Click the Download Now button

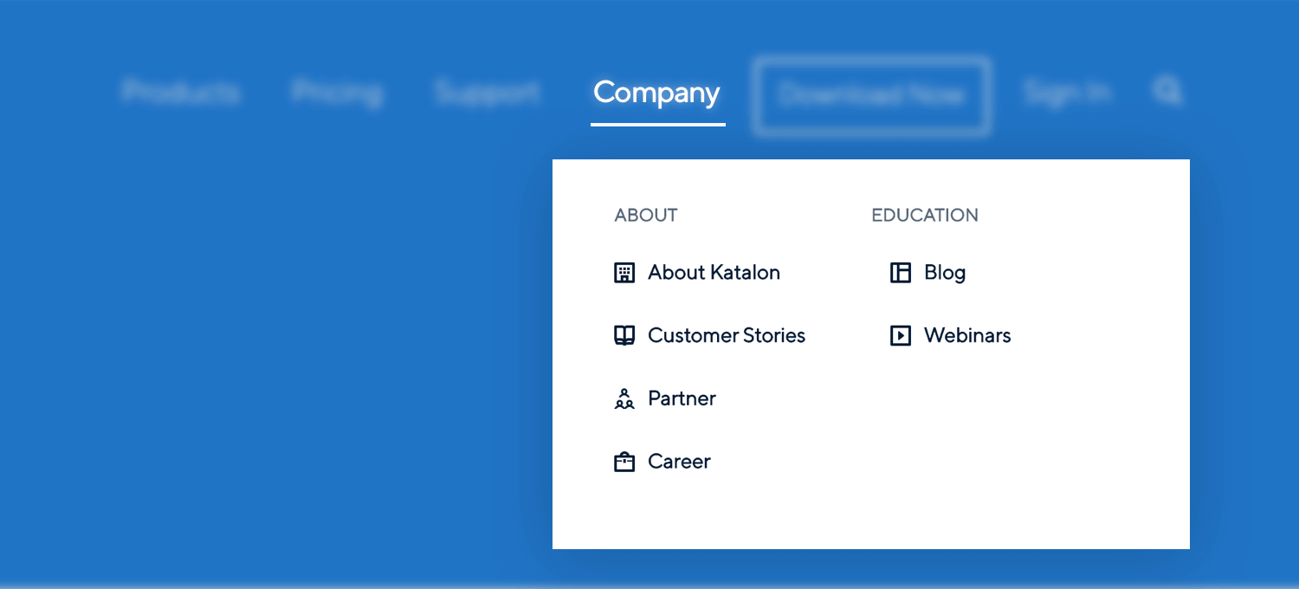pos(871,95)
